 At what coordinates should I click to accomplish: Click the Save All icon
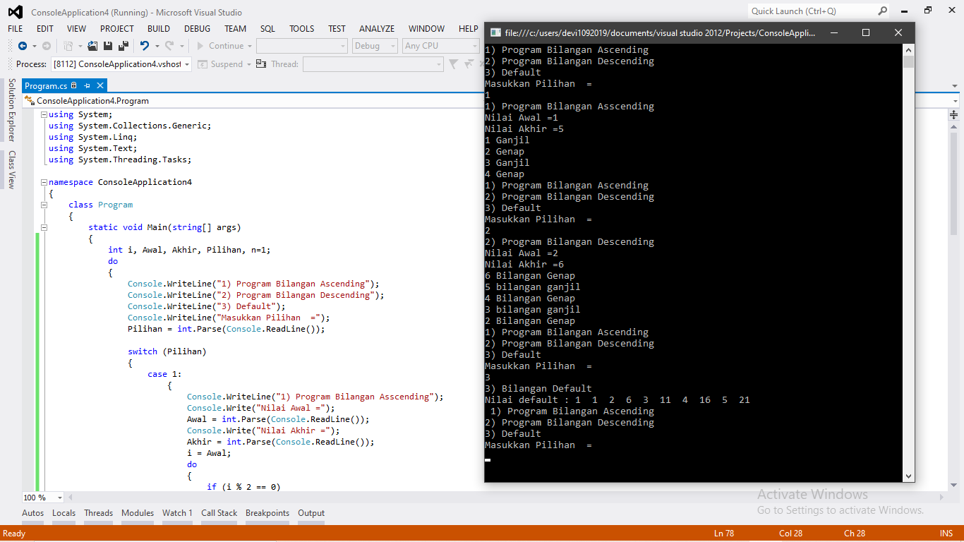[123, 46]
